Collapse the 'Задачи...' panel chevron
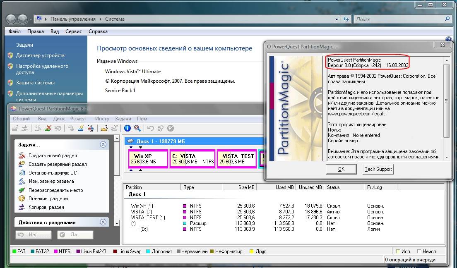The height and width of the screenshot is (268, 457). (x=103, y=145)
